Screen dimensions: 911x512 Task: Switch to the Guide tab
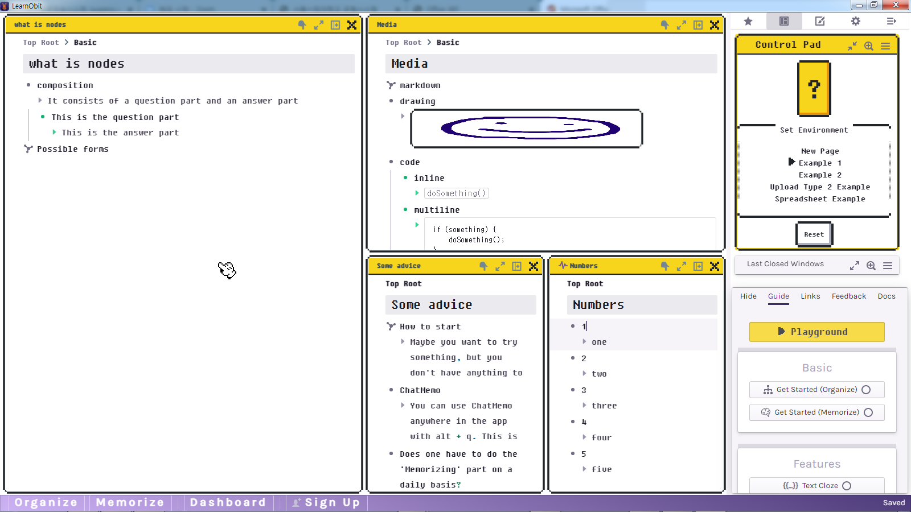(x=778, y=296)
